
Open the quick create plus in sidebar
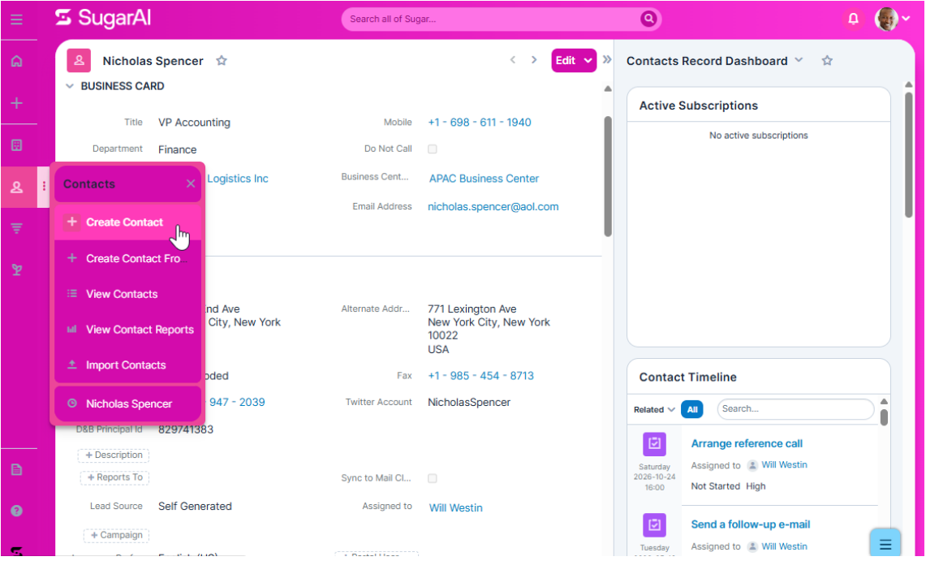coord(16,103)
